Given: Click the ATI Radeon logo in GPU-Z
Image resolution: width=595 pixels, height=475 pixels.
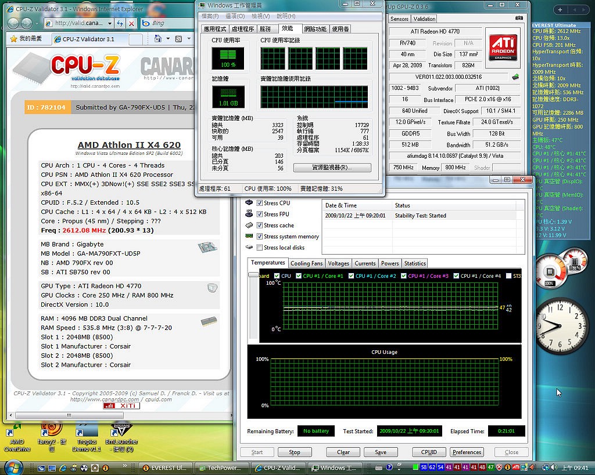Looking at the screenshot, I should tap(503, 47).
